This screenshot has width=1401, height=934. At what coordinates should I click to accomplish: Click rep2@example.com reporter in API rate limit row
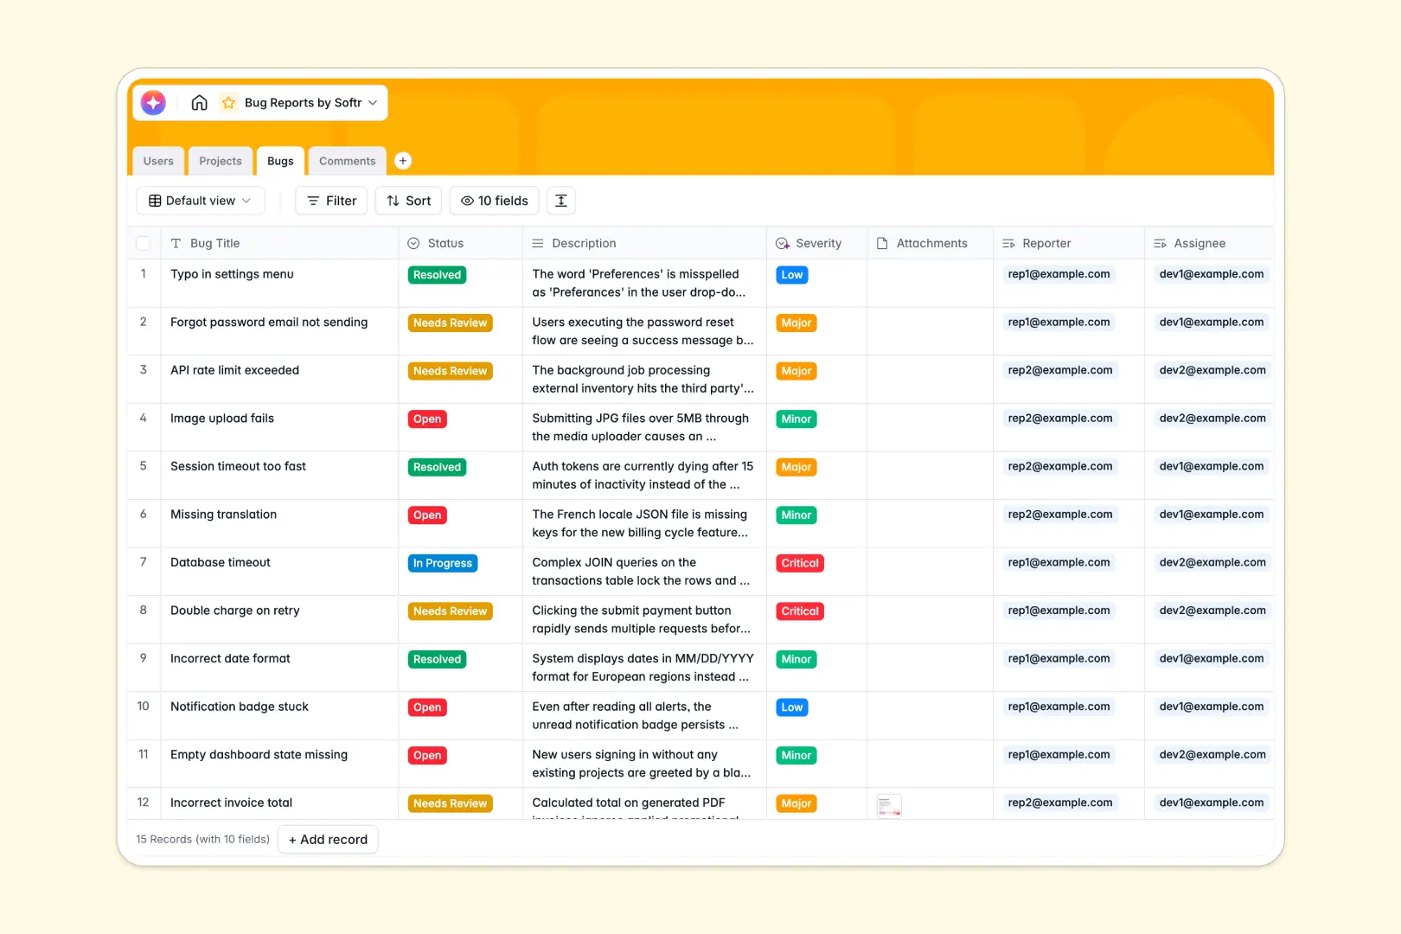[x=1060, y=370]
